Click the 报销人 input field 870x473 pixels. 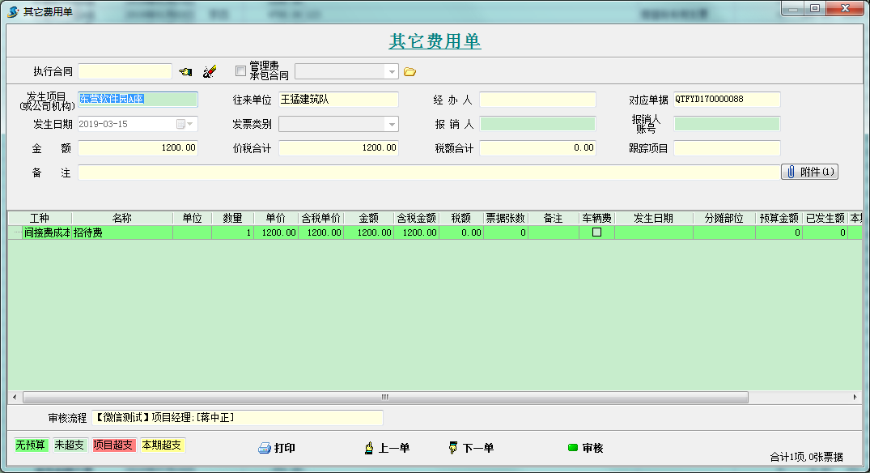tap(537, 124)
